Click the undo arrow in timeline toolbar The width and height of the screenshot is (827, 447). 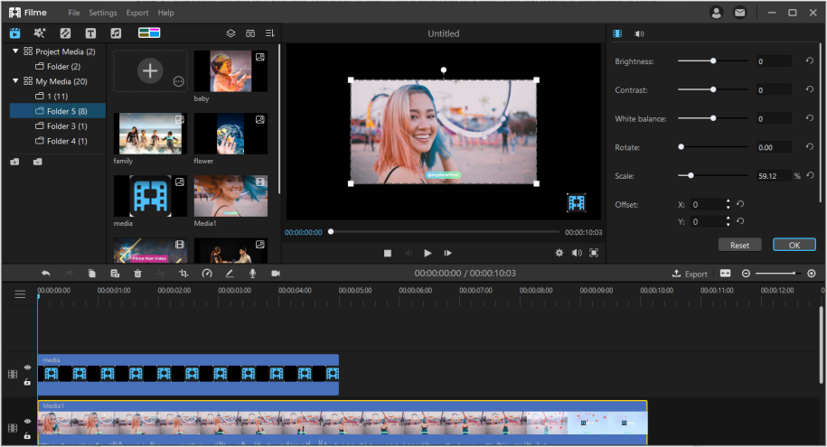tap(45, 274)
